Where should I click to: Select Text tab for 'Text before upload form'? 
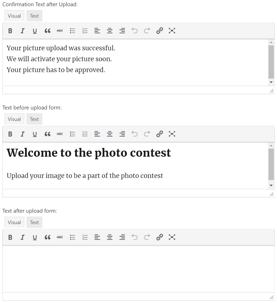pyautogui.click(x=34, y=119)
